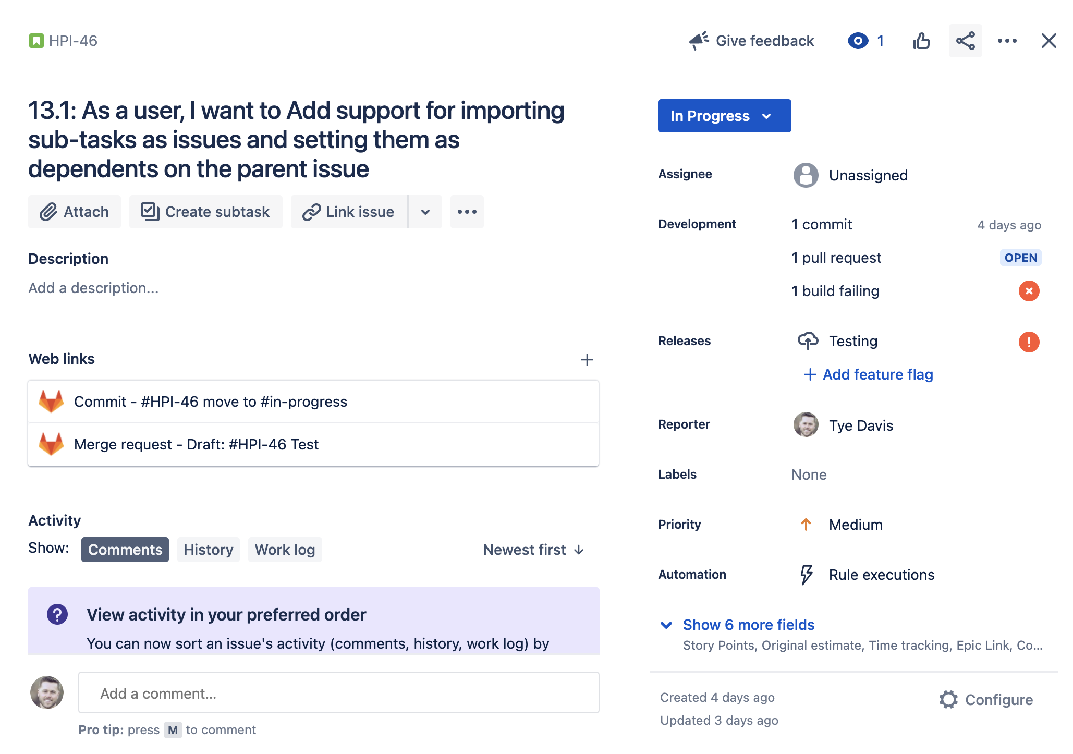This screenshot has height=754, width=1073.
Task: Click the Rule executions lightning icon
Action: pyautogui.click(x=805, y=574)
